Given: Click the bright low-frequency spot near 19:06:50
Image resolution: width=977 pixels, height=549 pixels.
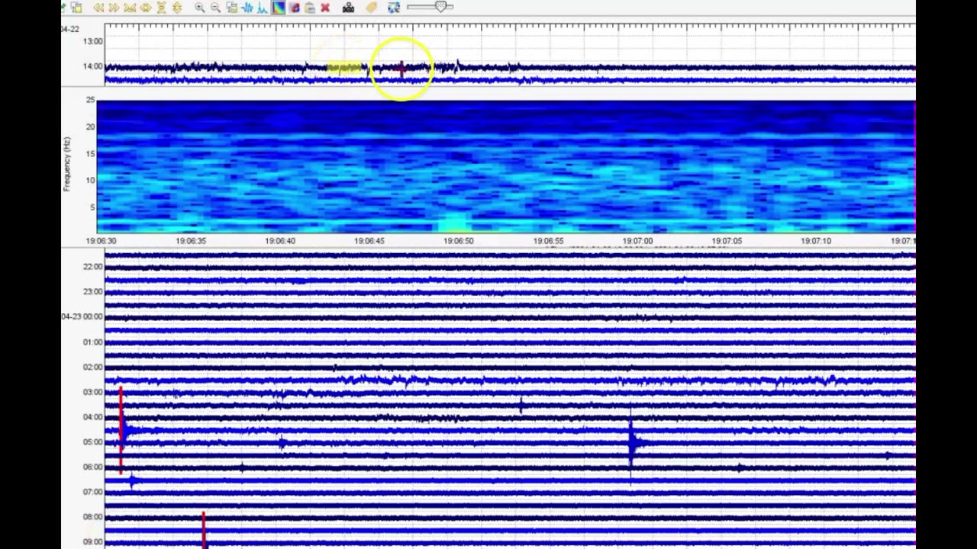Looking at the screenshot, I should click(456, 224).
